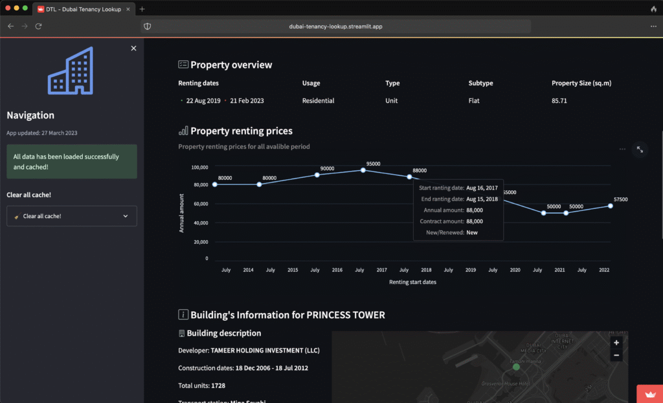The image size is (663, 403).
Task: Reload the page using browser refresh icon
Action: (x=39, y=26)
